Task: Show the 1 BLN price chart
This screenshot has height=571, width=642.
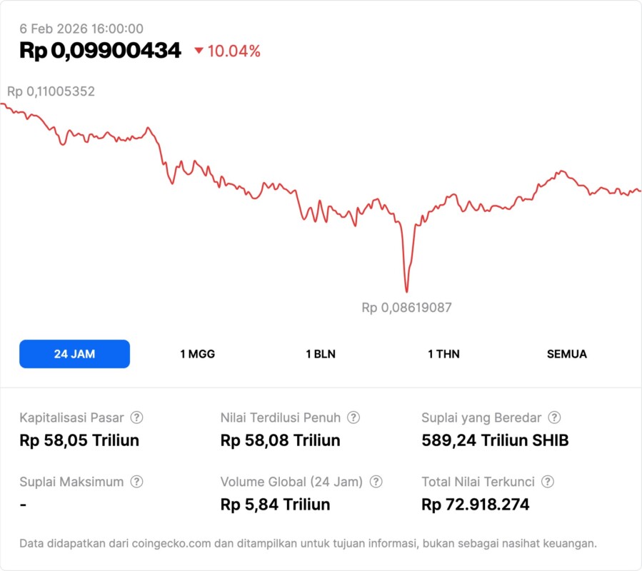Action: click(321, 354)
